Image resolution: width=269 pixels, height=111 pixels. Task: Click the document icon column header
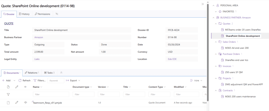8,87
